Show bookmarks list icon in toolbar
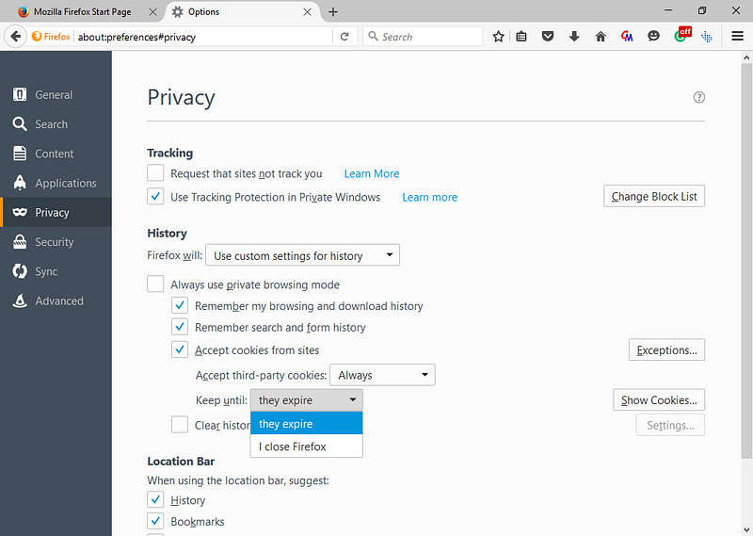The width and height of the screenshot is (753, 536). pos(521,37)
